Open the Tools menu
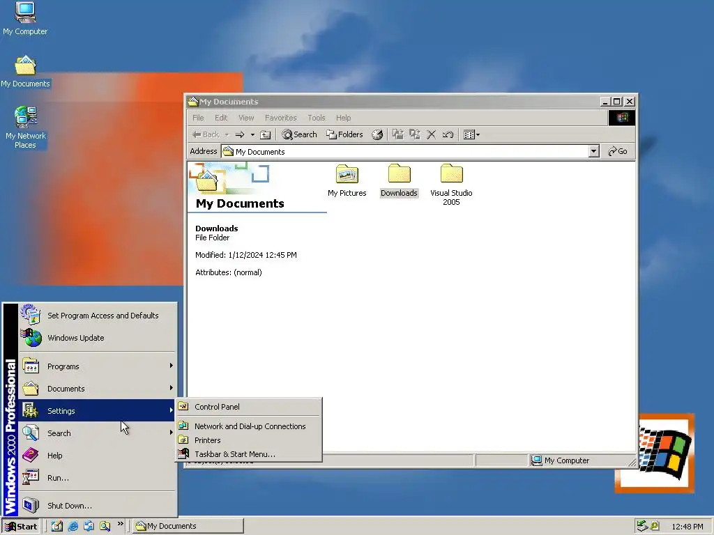Viewport: 714px width, 535px height. click(x=317, y=118)
